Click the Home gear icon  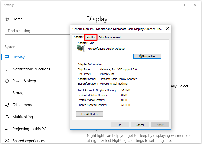click(7, 19)
